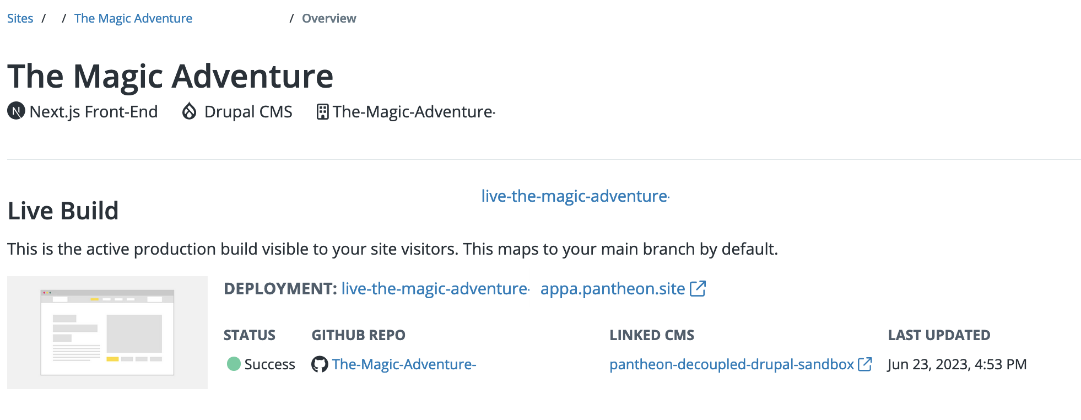
Task: Click the GitHub octocat icon
Action: click(x=319, y=364)
